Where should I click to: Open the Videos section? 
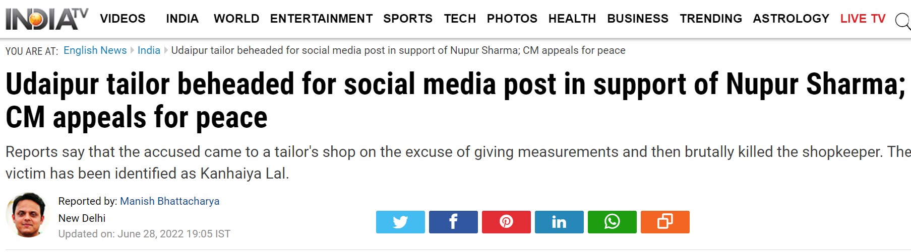(123, 19)
